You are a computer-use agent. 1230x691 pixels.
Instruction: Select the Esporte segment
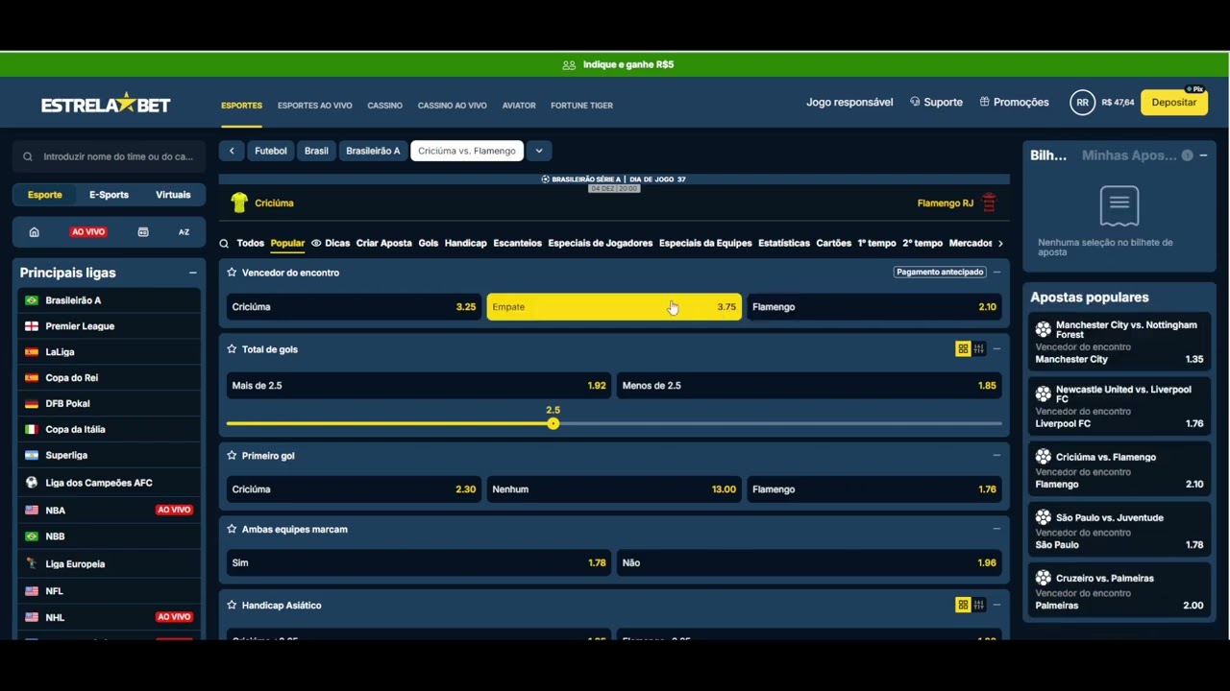pyautogui.click(x=45, y=195)
